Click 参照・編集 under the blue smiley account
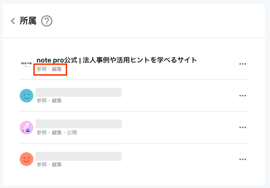Image resolution: width=270 pixels, height=188 pixels. click(49, 101)
